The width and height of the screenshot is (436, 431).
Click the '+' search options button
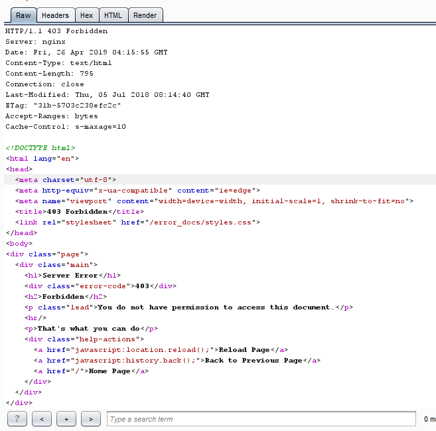pos(66,418)
